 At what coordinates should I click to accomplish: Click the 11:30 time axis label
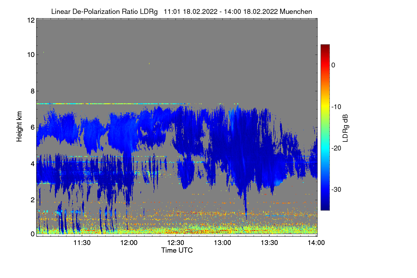point(82,243)
